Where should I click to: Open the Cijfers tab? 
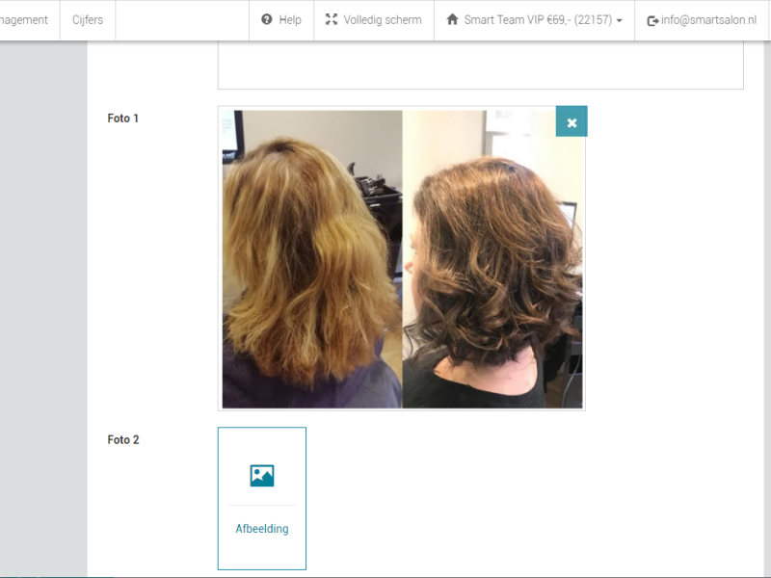[x=88, y=20]
